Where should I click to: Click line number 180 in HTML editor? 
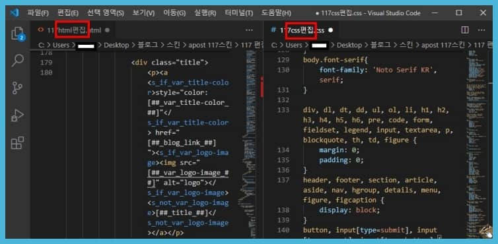tap(46, 73)
